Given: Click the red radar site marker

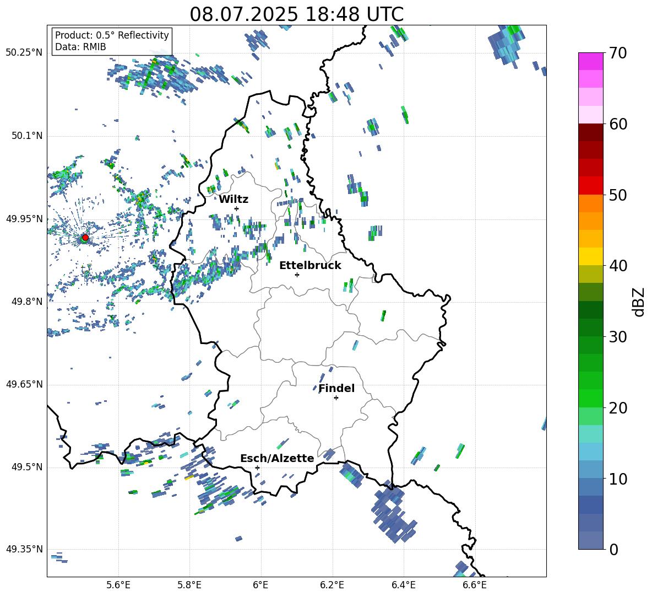Looking at the screenshot, I should (85, 238).
